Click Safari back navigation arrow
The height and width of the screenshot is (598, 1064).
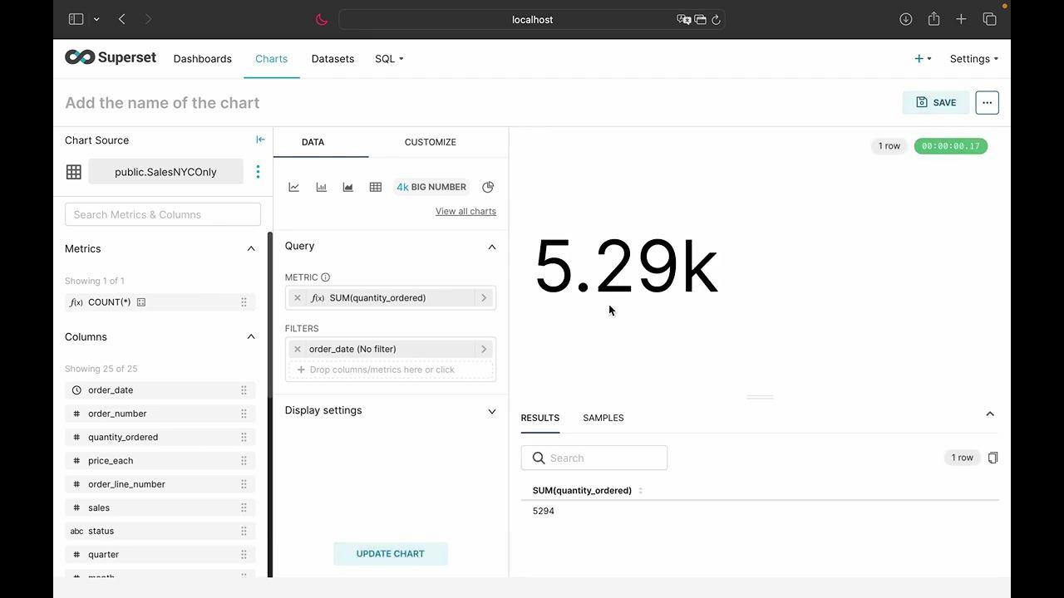pyautogui.click(x=122, y=19)
